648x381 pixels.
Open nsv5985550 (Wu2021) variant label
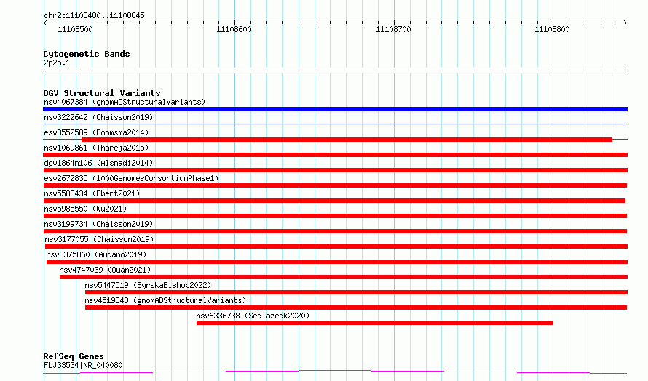(85, 209)
